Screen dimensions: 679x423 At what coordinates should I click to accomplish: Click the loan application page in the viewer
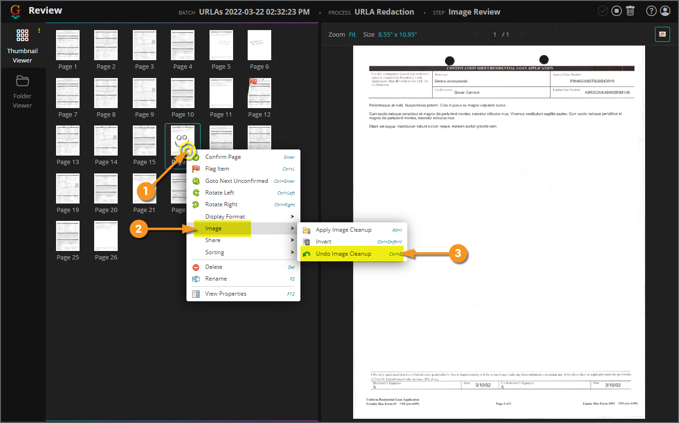(499, 232)
